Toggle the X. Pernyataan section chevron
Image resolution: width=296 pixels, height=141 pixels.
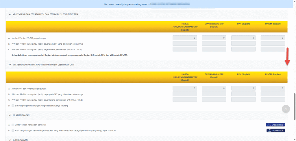point(10,140)
